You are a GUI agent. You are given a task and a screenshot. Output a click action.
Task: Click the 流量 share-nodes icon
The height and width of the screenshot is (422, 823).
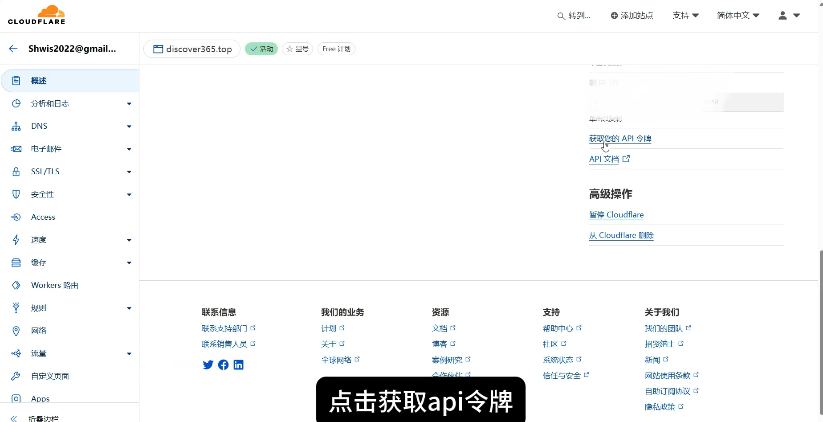click(x=16, y=353)
